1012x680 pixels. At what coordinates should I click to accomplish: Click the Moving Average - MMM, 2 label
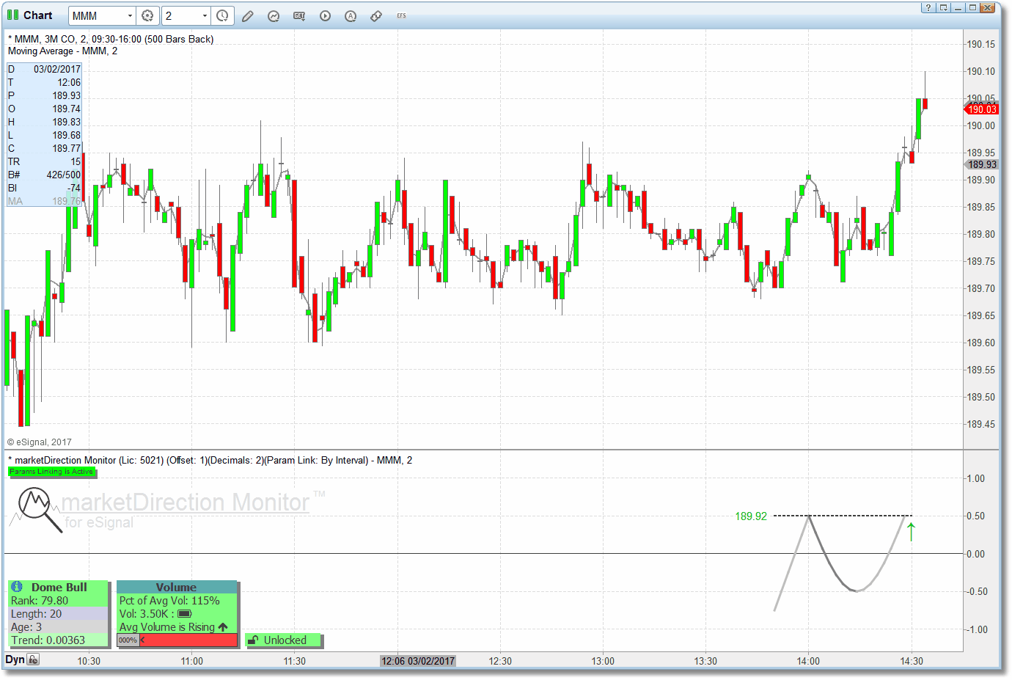62,51
